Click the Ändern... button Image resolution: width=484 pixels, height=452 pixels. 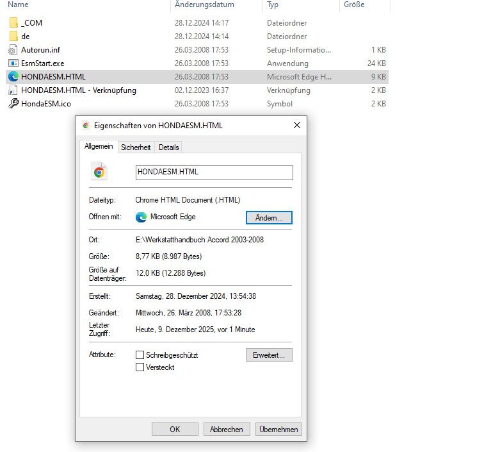[269, 218]
